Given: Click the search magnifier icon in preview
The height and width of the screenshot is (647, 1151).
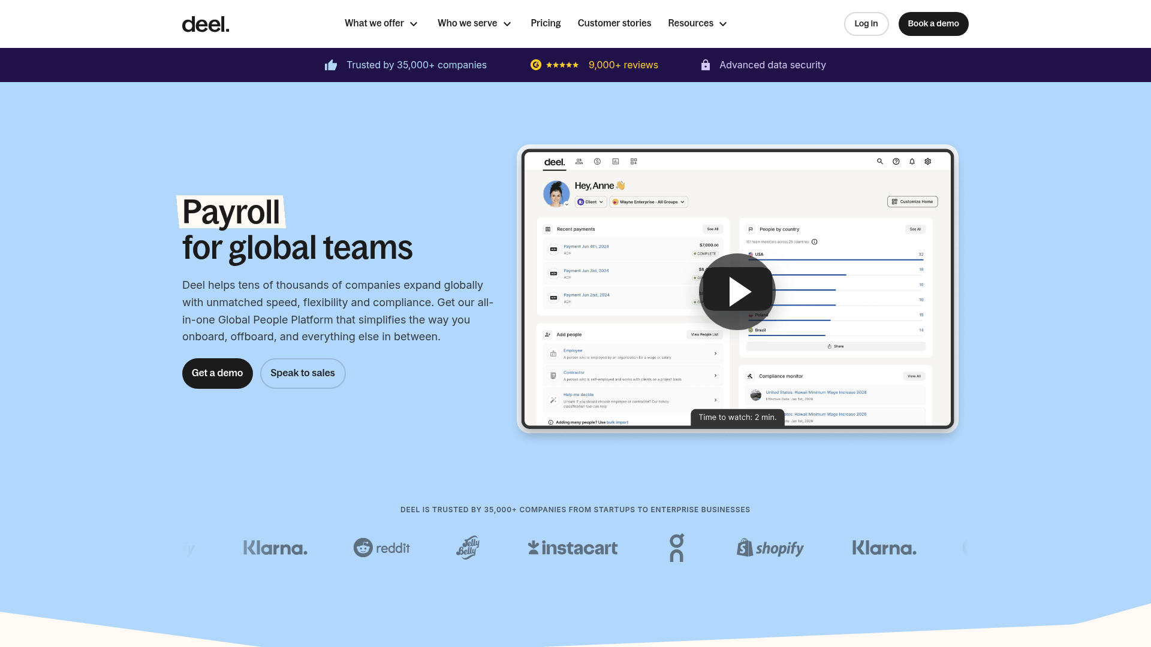Looking at the screenshot, I should pyautogui.click(x=880, y=161).
